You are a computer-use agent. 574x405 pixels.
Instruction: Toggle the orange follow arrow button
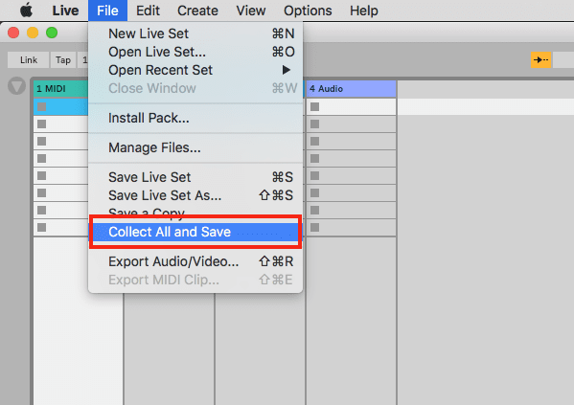point(540,60)
